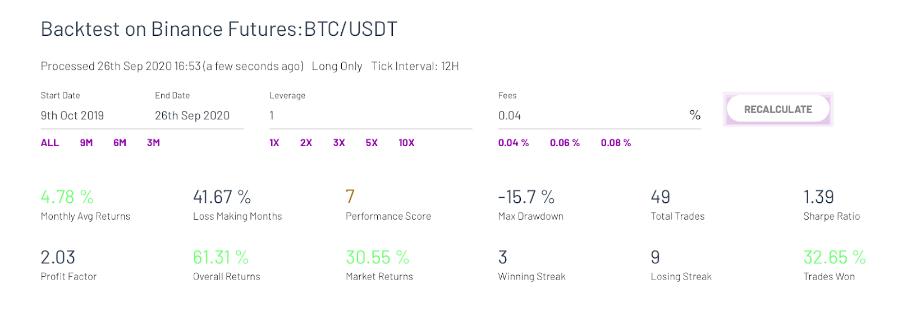898x312 pixels.
Task: Click the RECALCULATE button
Action: (777, 109)
